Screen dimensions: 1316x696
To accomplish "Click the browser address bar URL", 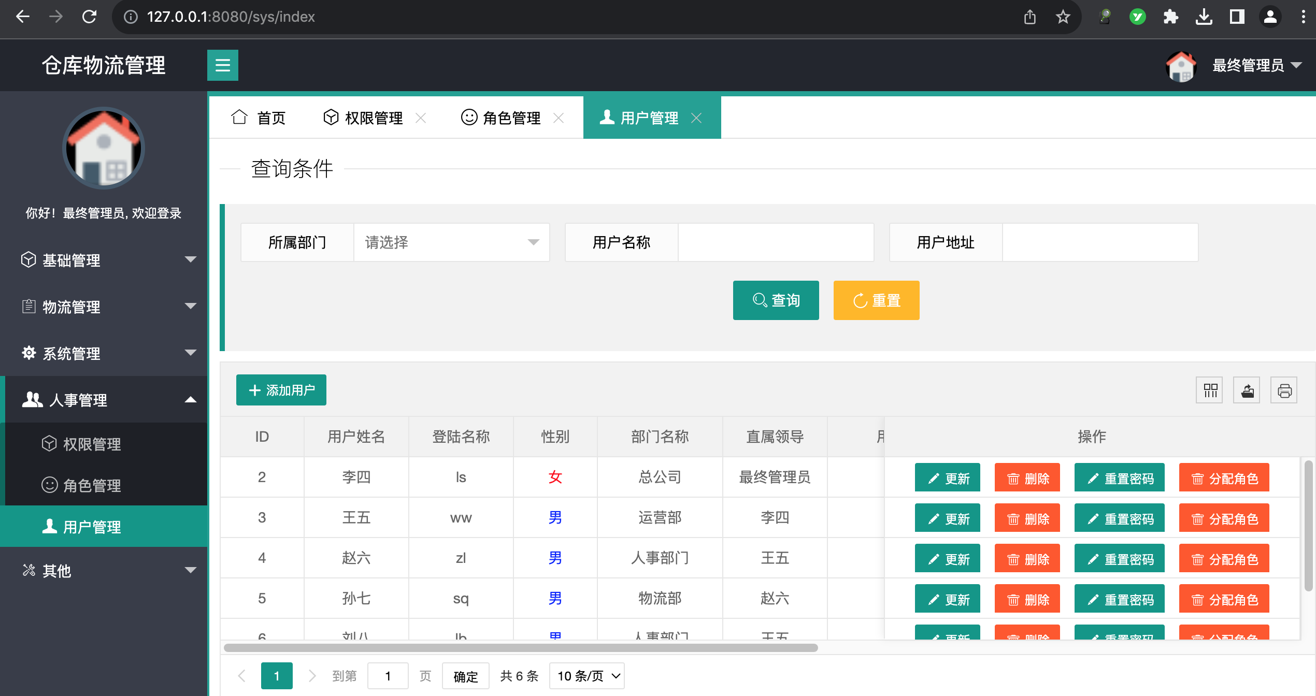I will tap(231, 17).
